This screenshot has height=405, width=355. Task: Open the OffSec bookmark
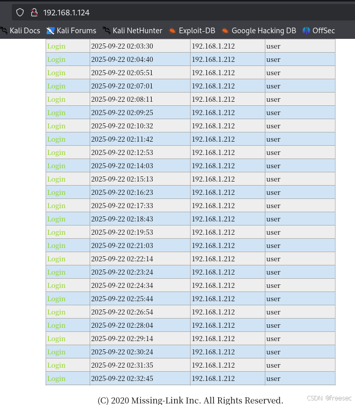(319, 31)
